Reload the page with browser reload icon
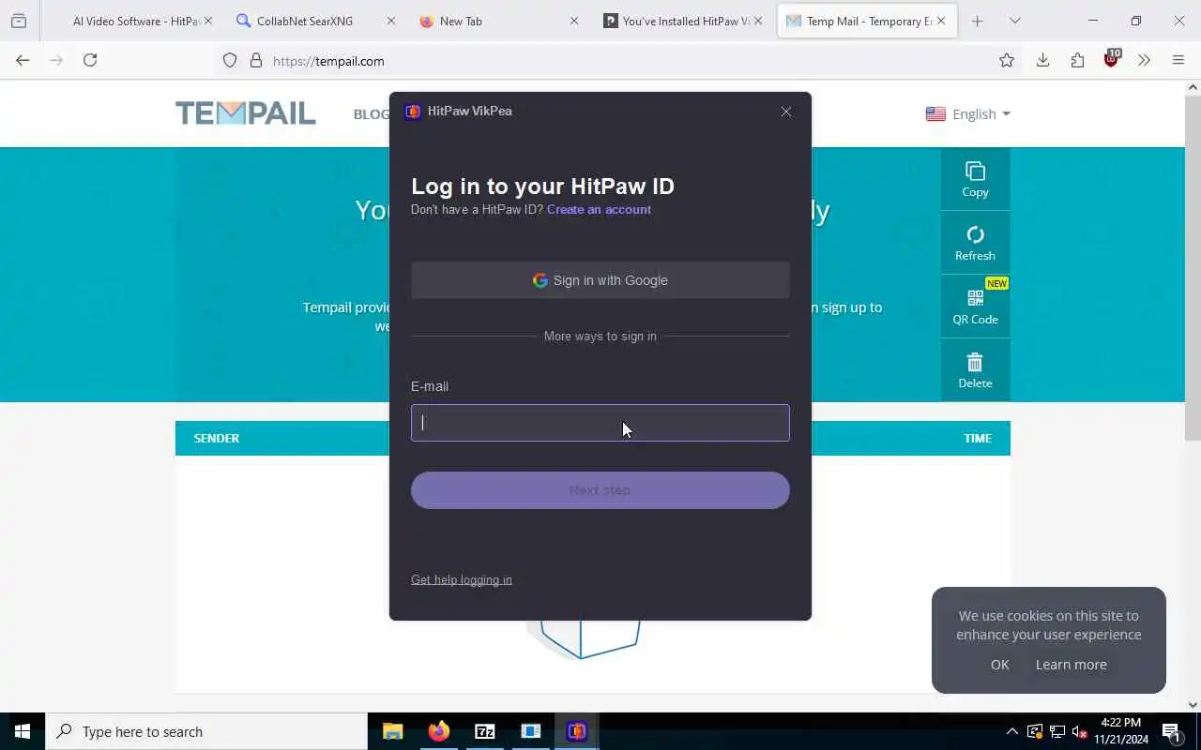The width and height of the screenshot is (1201, 750). click(x=90, y=60)
